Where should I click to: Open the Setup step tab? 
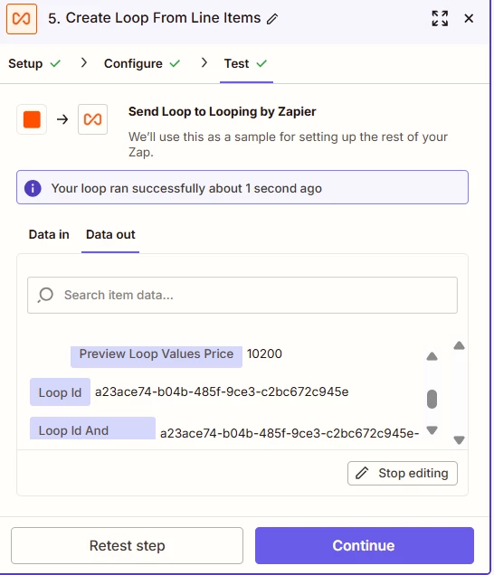(x=34, y=64)
